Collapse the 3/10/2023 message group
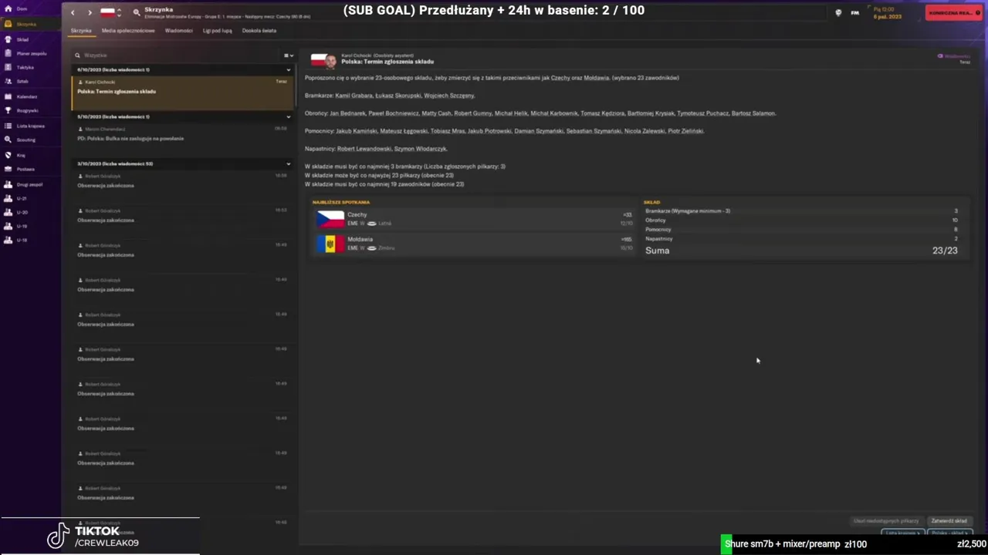 coord(289,164)
